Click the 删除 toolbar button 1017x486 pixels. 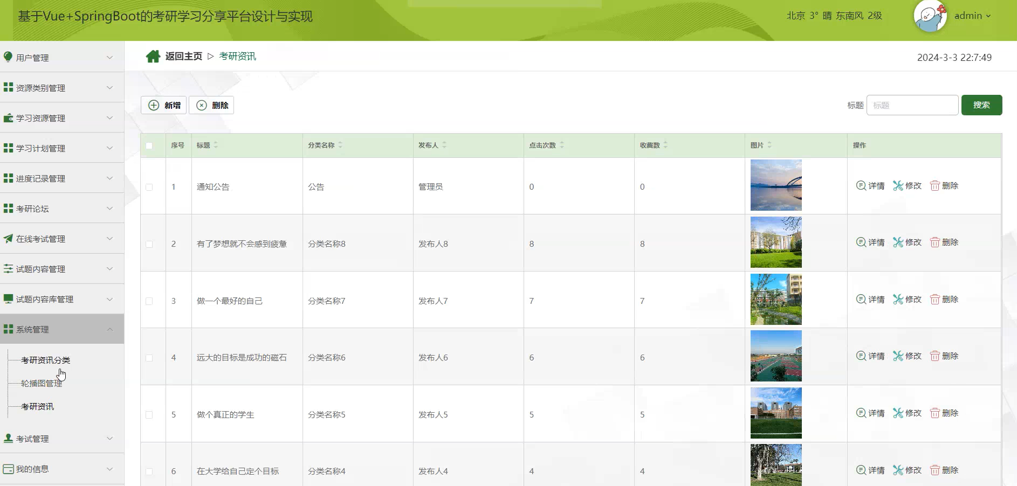pyautogui.click(x=211, y=105)
